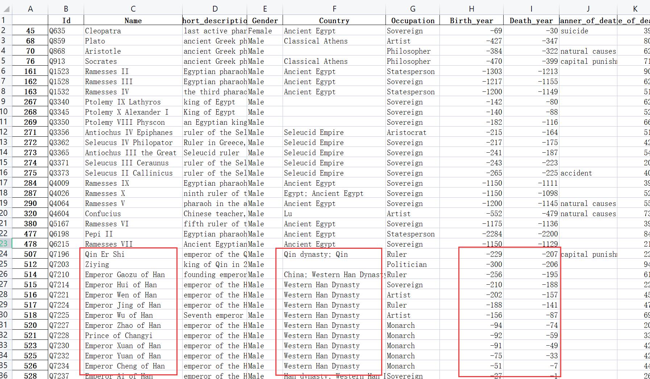
Task: Select Antiochus III the Great cell
Action: [x=133, y=153]
